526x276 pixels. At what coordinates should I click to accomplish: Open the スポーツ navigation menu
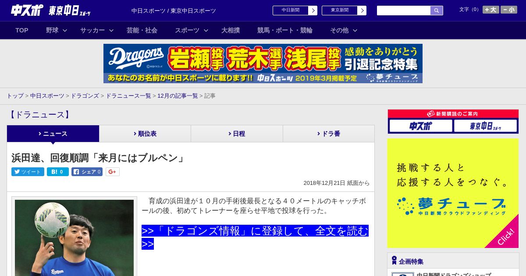pos(187,30)
